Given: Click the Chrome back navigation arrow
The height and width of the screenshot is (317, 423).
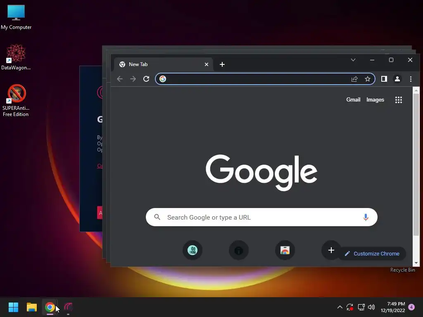Looking at the screenshot, I should point(120,79).
